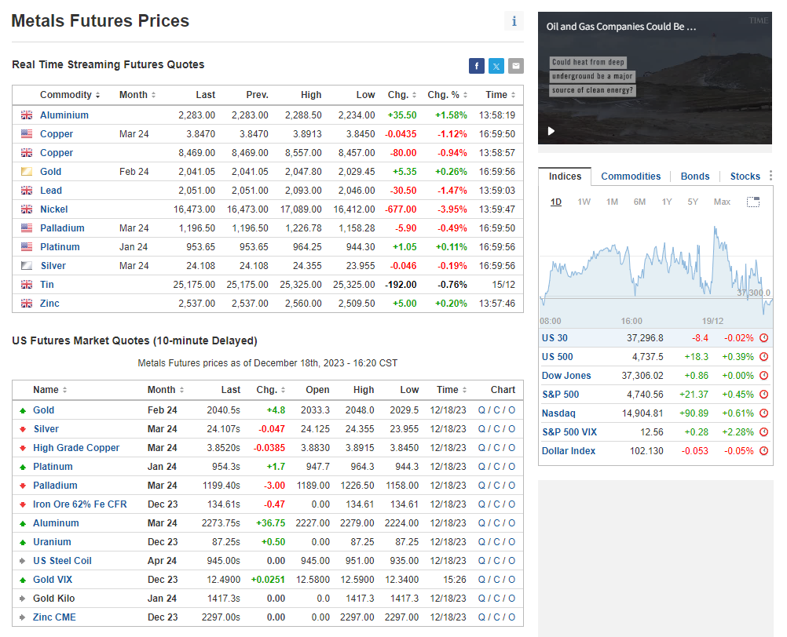This screenshot has width=787, height=637.
Task: Open the info icon beside the page title
Action: tap(514, 21)
